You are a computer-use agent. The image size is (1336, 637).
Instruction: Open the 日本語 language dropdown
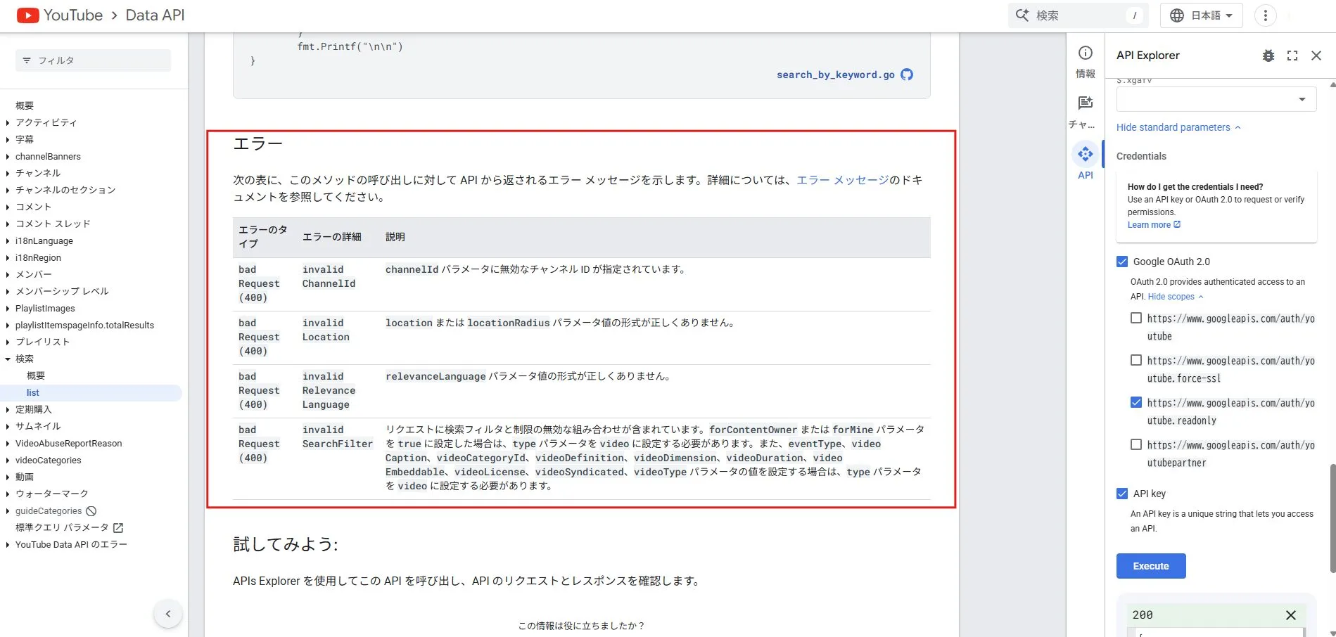pyautogui.click(x=1202, y=15)
